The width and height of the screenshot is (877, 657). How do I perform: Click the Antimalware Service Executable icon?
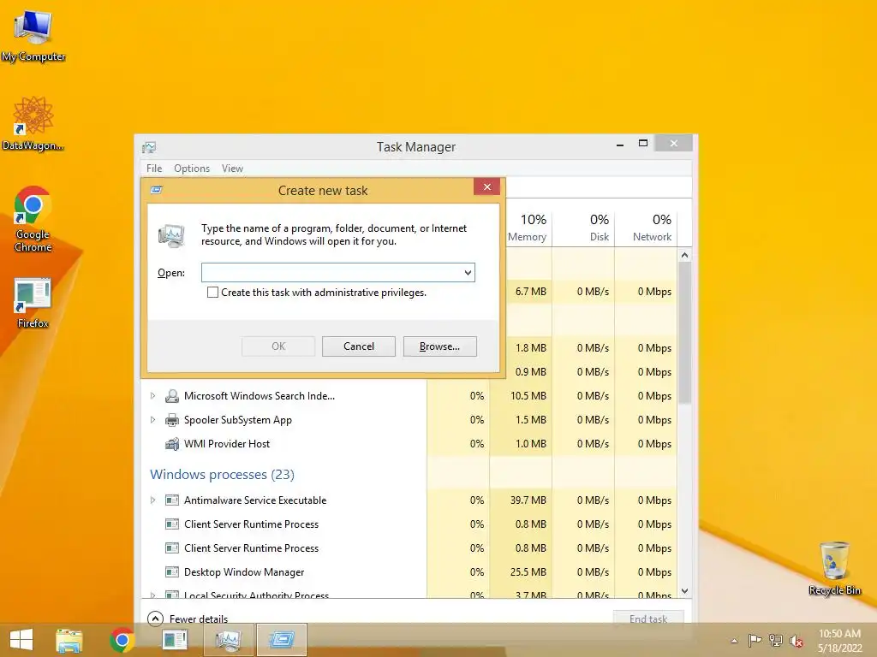tap(171, 500)
